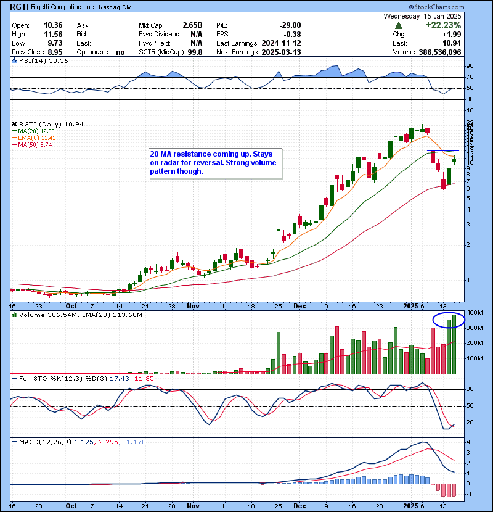493x512 pixels.
Task: Click the Volume 386.54M panel label
Action: (49, 315)
